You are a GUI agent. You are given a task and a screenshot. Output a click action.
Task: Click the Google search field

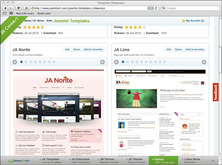pyautogui.click(x=190, y=8)
